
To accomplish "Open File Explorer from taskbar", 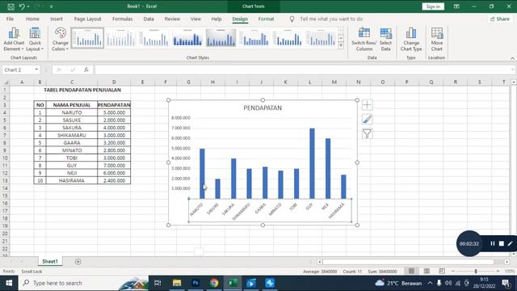I will (x=177, y=283).
